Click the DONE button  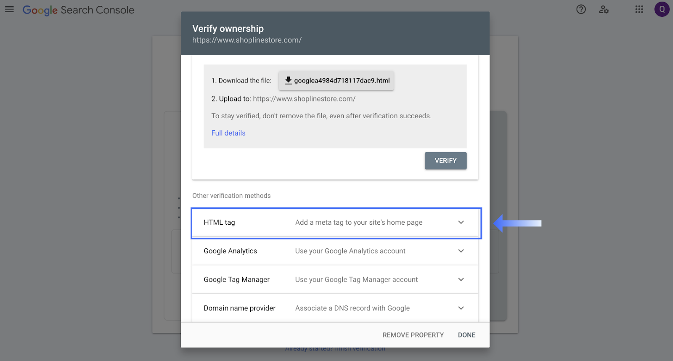click(x=466, y=335)
